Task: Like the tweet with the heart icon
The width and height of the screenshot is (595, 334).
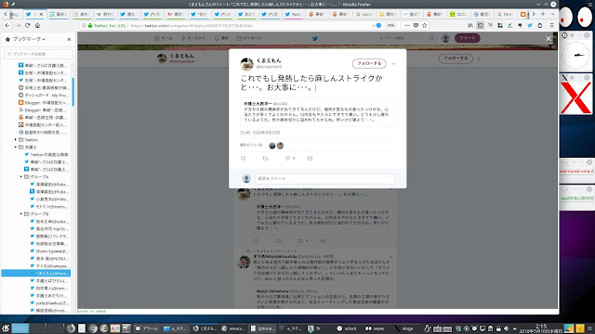Action: point(287,159)
